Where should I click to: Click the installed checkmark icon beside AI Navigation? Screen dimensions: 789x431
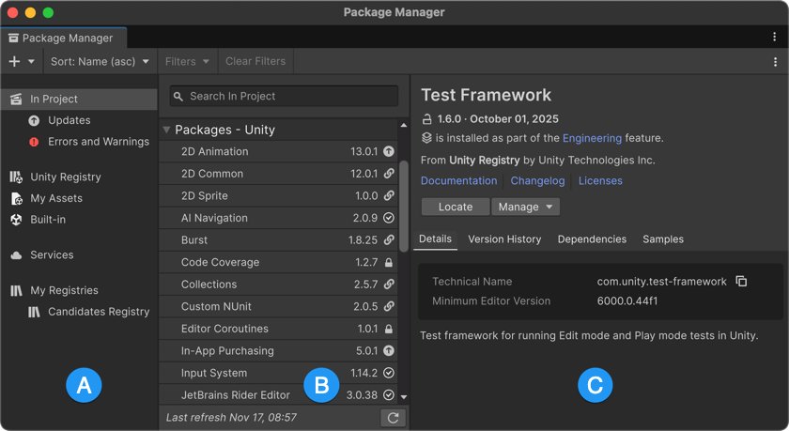(388, 218)
